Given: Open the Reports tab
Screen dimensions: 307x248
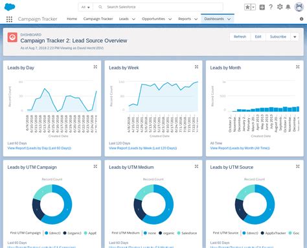Looking at the screenshot, I should 185,19.
